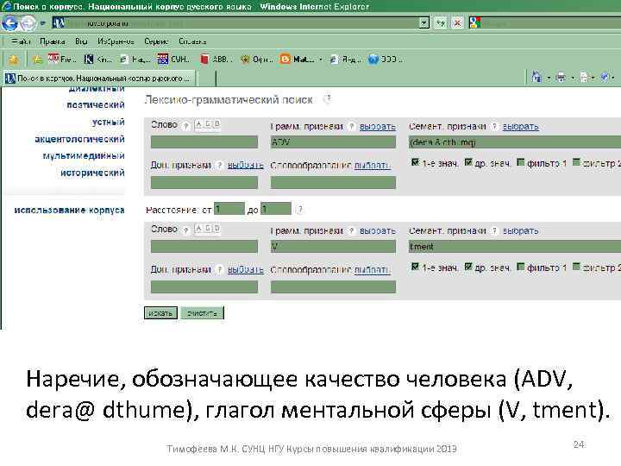Open the СУН... favorites bar bookmark
Screen dimensions: 621x466
pos(173,60)
